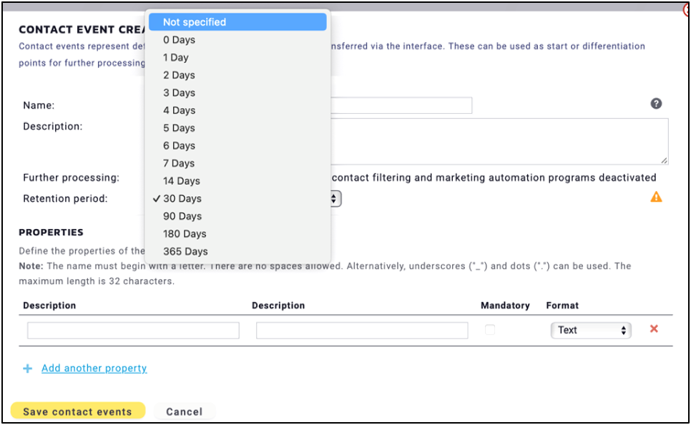Screen dimensions: 691x425
Task: Open the Text format dropdown
Action: pyautogui.click(x=591, y=331)
